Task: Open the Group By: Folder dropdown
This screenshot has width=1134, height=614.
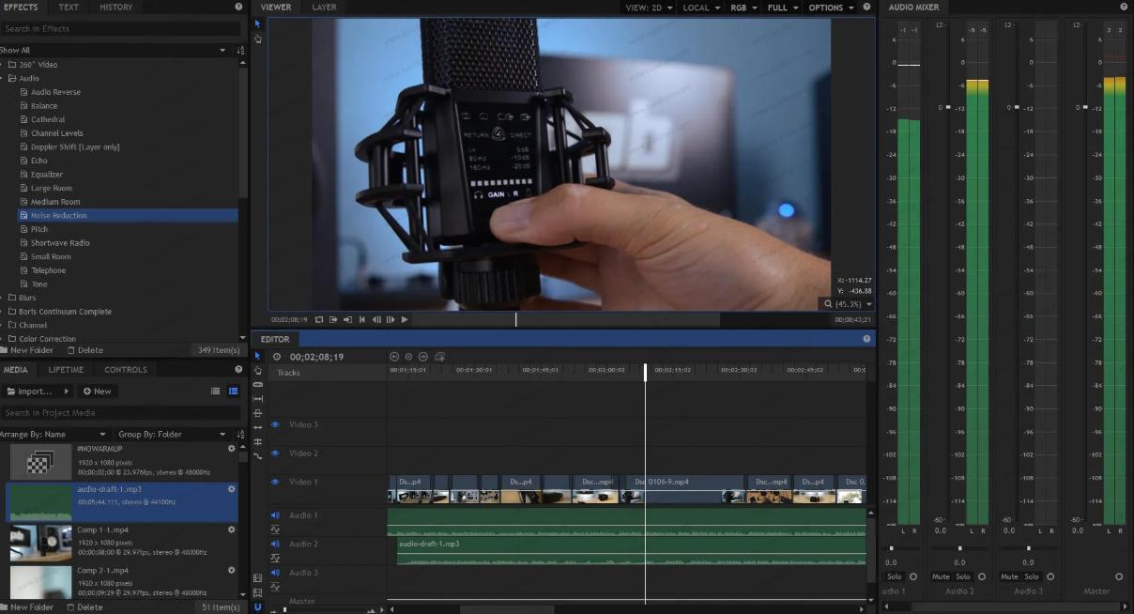Action: pos(173,435)
